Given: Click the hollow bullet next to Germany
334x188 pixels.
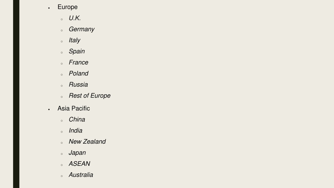Looking at the screenshot, I should pos(62,30).
